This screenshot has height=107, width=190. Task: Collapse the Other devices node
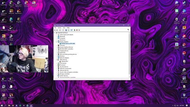coord(56,60)
